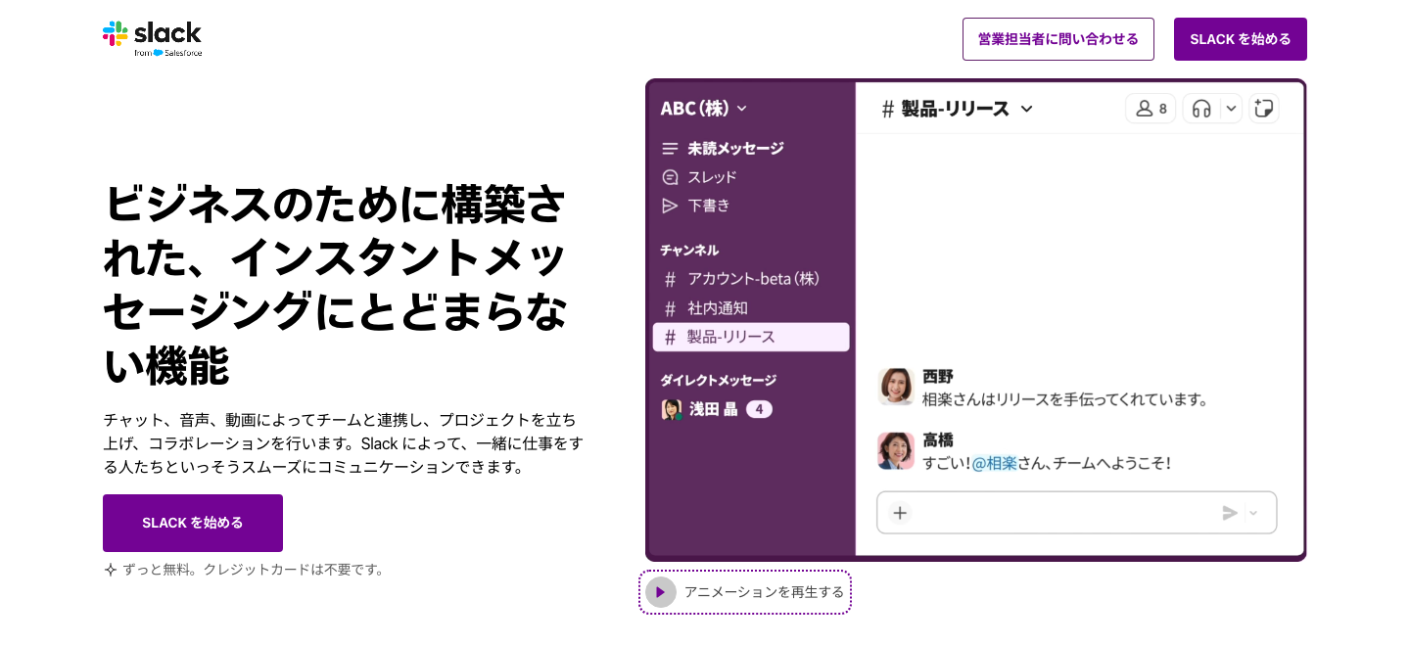Click the アニメーションを再生する label
The image size is (1410, 646).
click(x=764, y=592)
